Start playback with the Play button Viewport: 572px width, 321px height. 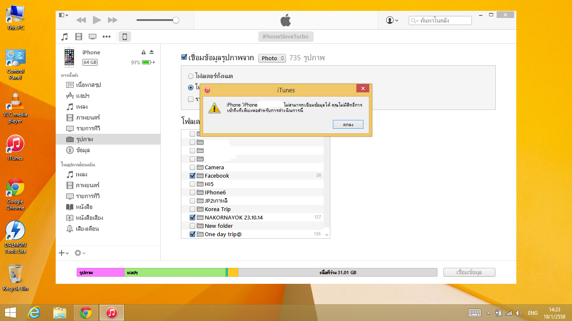(97, 20)
